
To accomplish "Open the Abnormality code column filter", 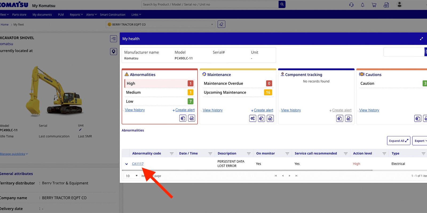I will pos(172,154).
